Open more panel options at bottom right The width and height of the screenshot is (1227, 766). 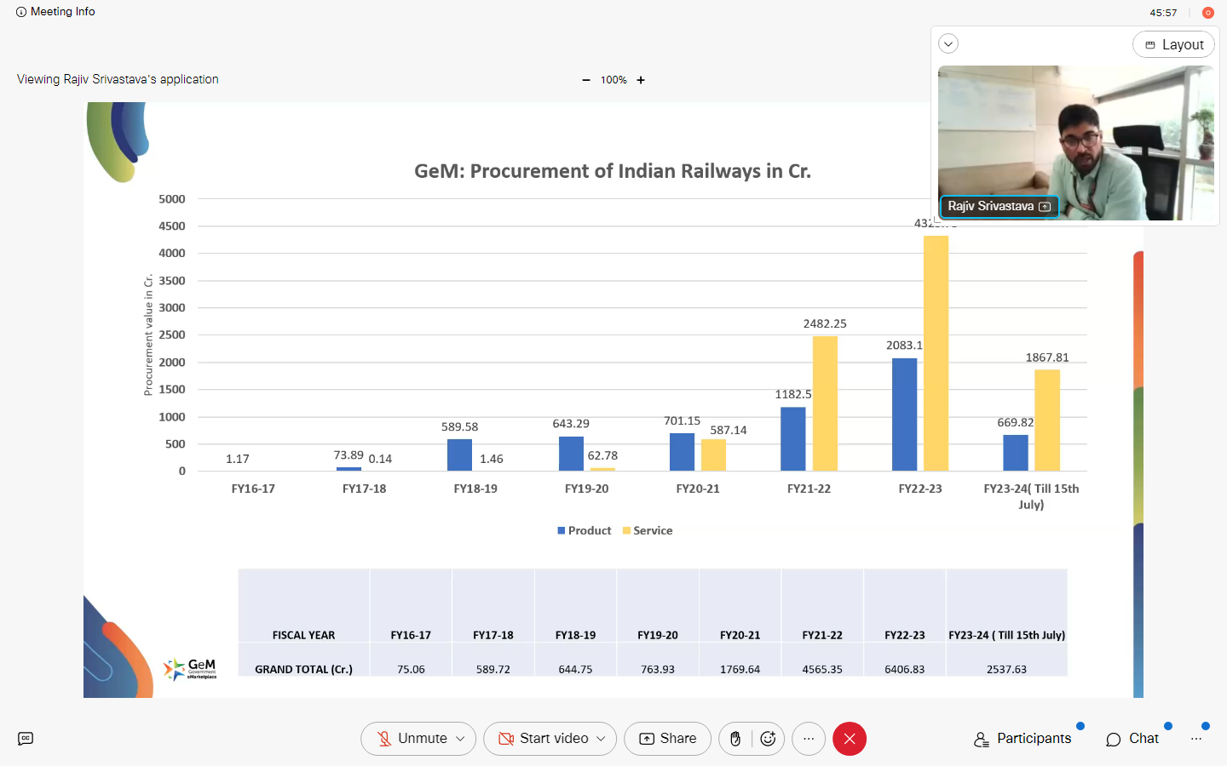1196,739
